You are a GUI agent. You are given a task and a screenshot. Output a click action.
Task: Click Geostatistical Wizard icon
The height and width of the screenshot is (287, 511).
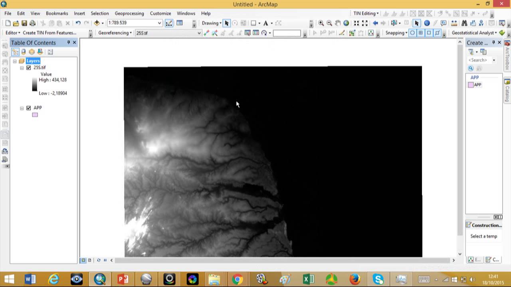coord(502,33)
